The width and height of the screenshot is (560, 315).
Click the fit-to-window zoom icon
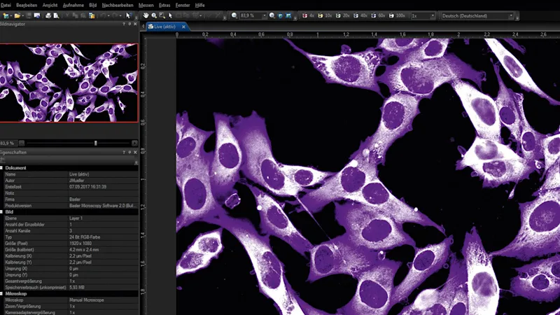coord(281,15)
